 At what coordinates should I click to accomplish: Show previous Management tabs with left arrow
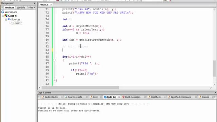click(x=2, y=7)
